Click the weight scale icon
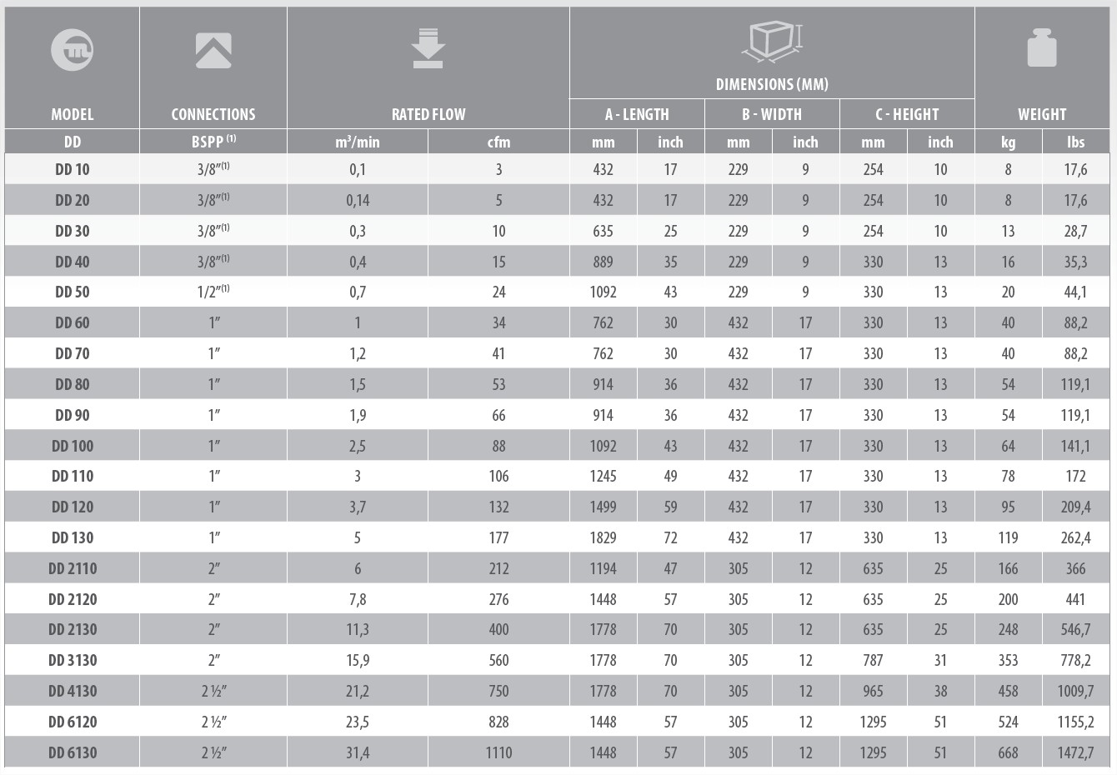Screen dimensions: 1117x775 pyautogui.click(x=1042, y=47)
